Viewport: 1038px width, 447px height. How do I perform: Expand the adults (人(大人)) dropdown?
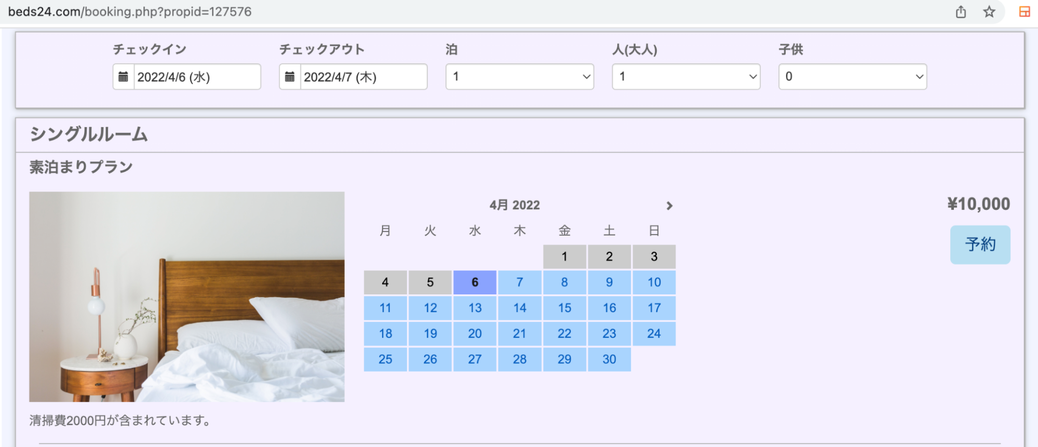click(685, 77)
